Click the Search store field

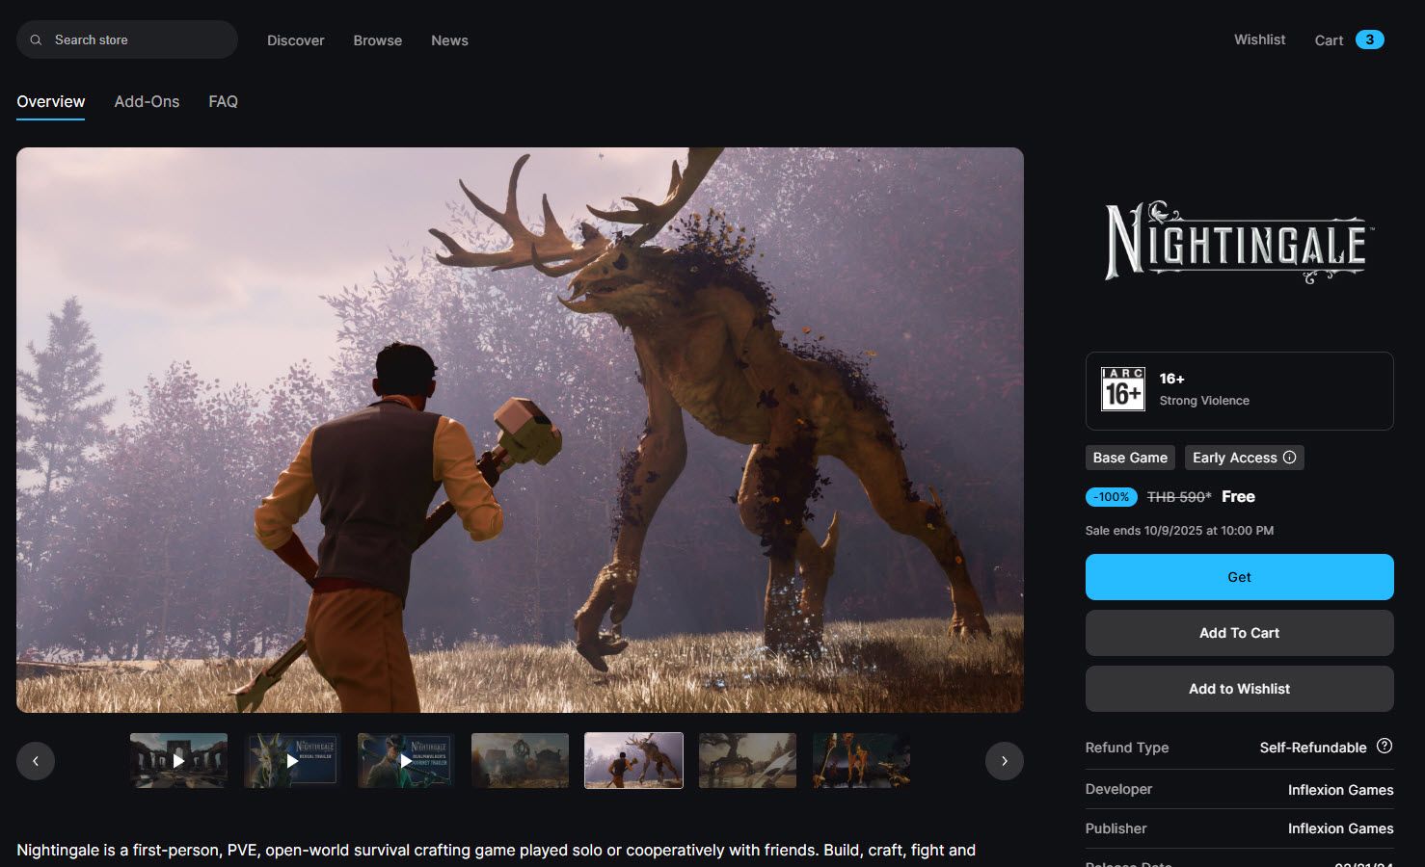[127, 39]
